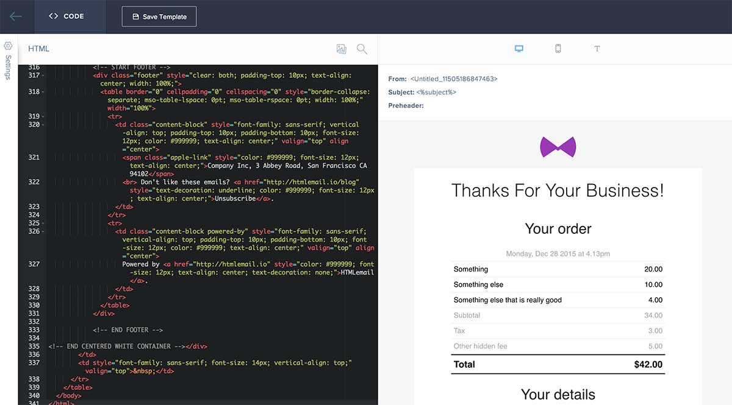Click the Preheader label
732x405 pixels.
point(406,106)
